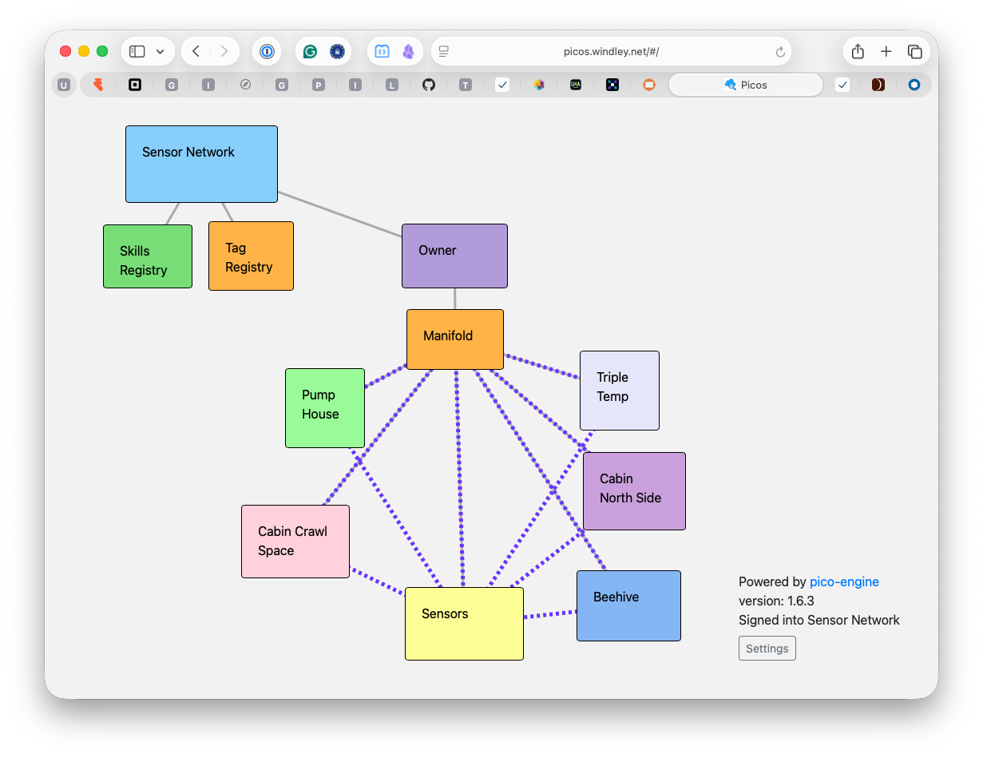Switch to the P tab

319,85
